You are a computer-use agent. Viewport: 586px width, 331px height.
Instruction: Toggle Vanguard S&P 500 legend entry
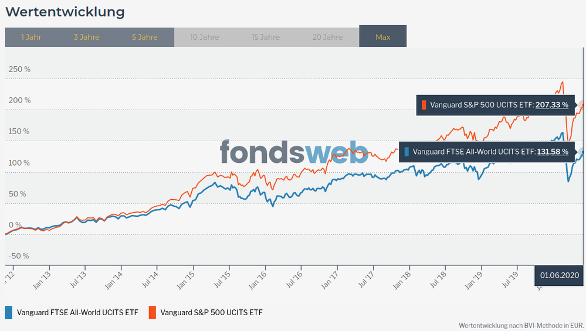click(211, 312)
